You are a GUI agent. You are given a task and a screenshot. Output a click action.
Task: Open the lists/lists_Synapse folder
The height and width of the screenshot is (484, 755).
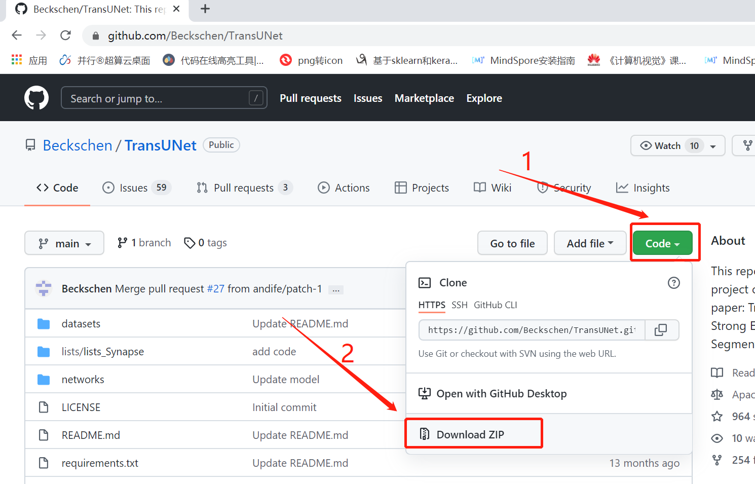coord(103,352)
